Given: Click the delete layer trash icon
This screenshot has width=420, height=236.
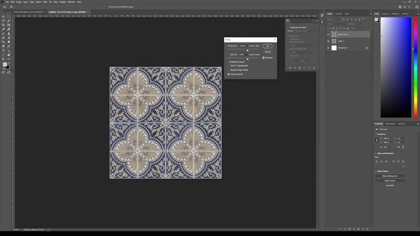Looking at the screenshot, I should pos(367,229).
